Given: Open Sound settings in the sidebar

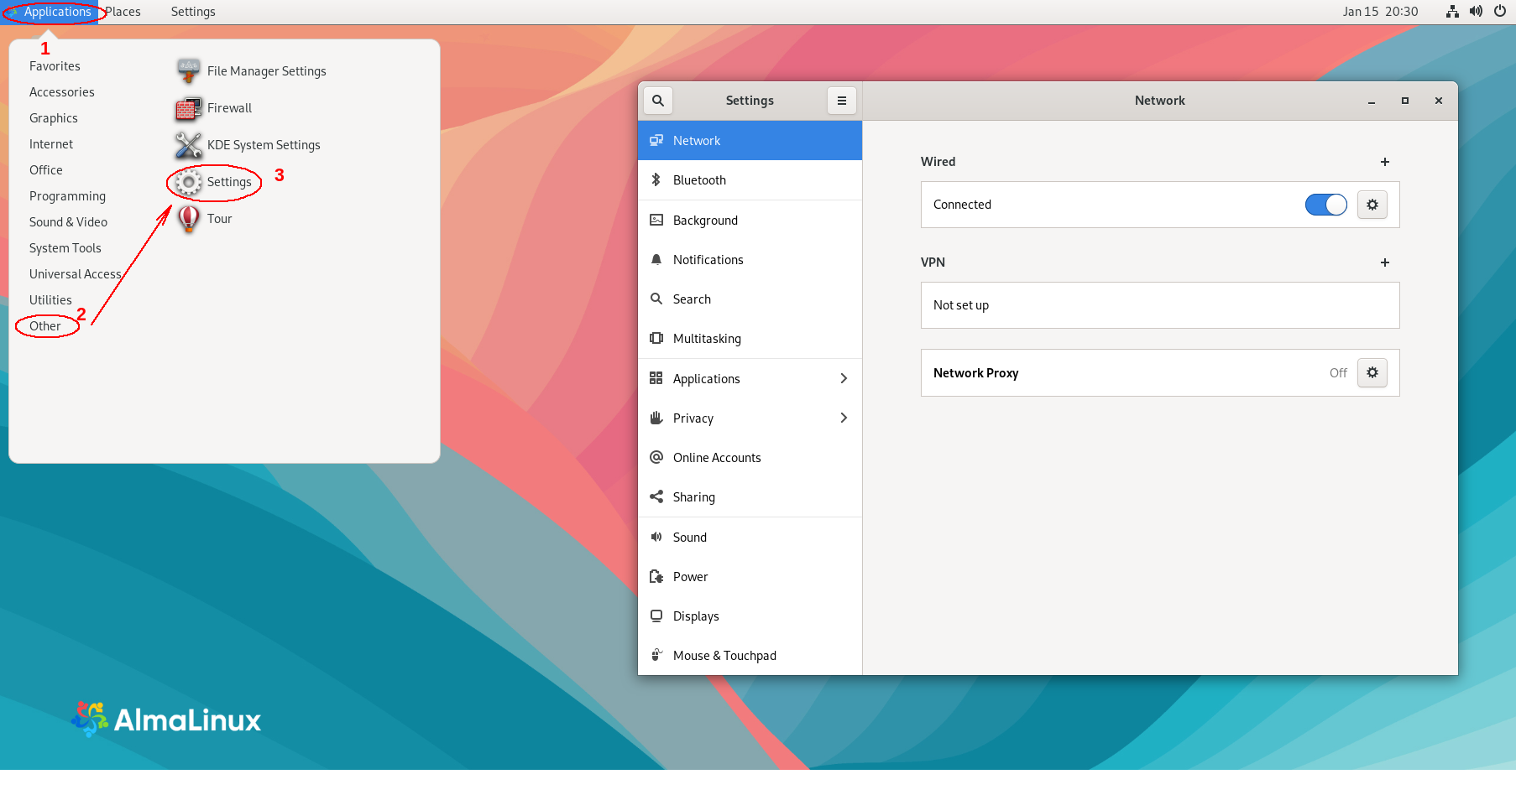Looking at the screenshot, I should point(689,538).
